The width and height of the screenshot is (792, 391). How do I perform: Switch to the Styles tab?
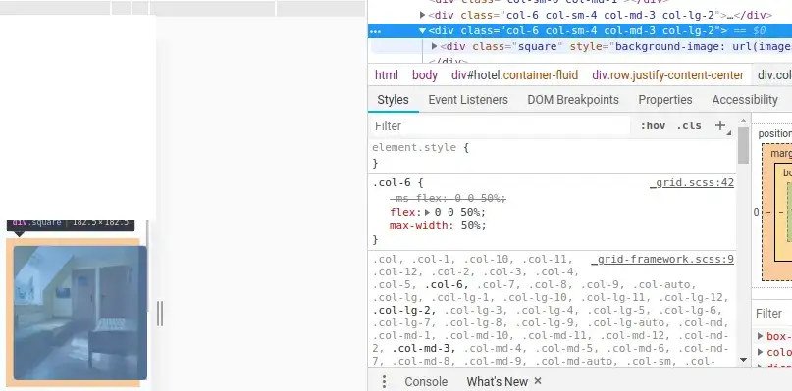tap(393, 100)
